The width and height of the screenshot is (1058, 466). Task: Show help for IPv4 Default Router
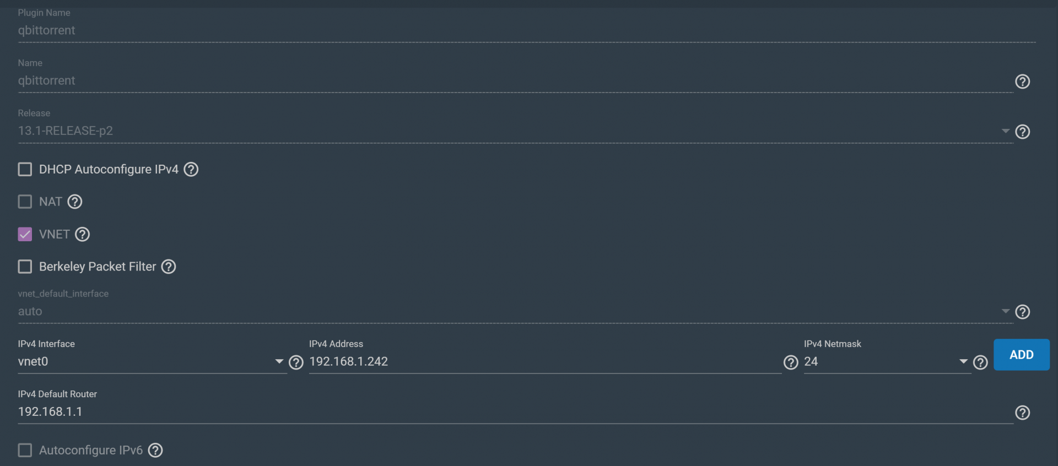pos(1022,413)
